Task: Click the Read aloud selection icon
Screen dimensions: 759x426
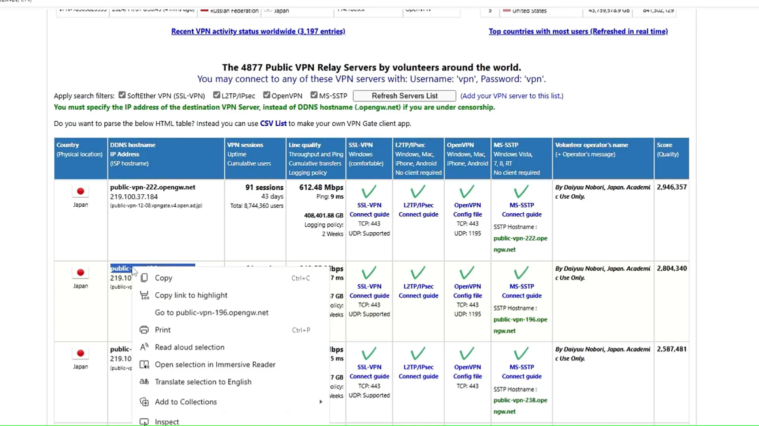Action: coord(144,347)
